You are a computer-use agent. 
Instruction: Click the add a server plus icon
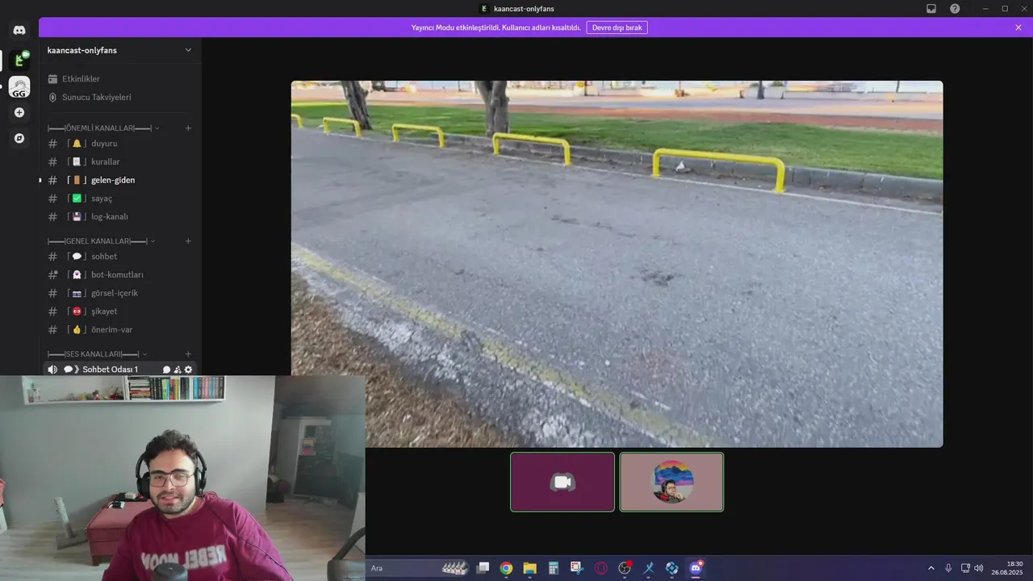[19, 113]
